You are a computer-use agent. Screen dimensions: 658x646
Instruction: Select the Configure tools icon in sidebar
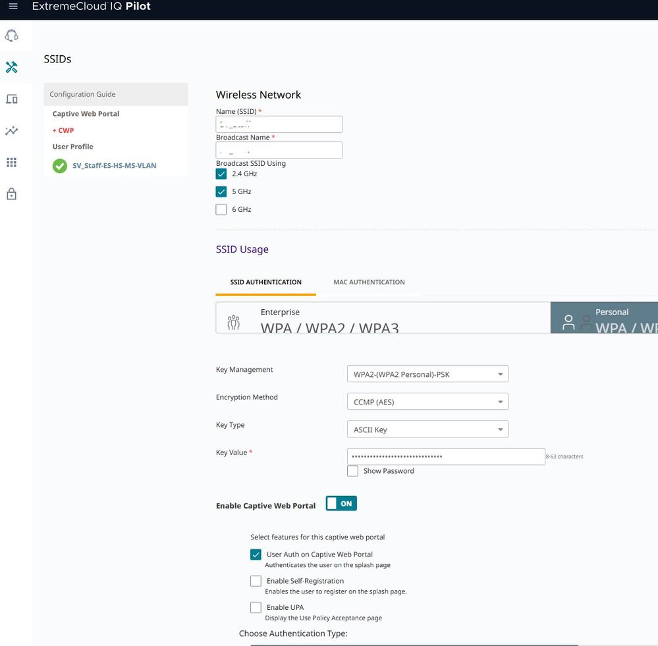(11, 67)
